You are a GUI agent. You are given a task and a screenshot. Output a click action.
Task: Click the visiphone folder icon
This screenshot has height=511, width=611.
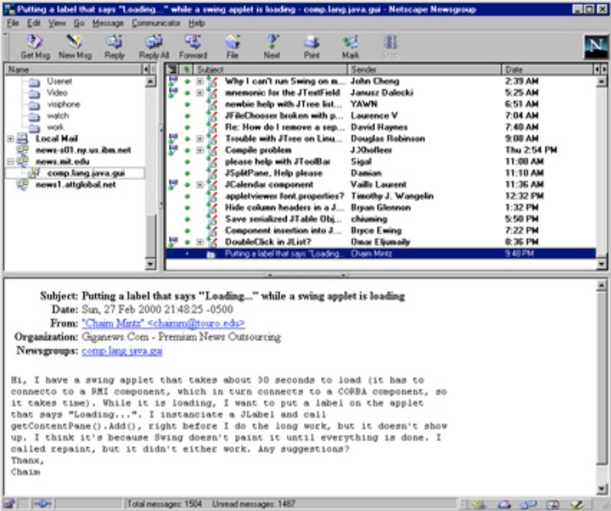click(x=34, y=105)
